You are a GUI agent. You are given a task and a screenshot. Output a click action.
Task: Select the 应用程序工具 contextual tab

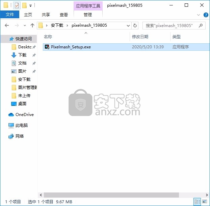(88, 6)
